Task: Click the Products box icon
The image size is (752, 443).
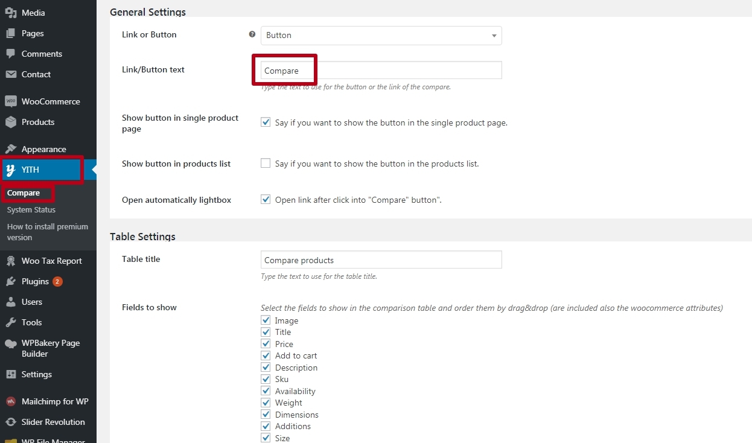Action: [11, 122]
